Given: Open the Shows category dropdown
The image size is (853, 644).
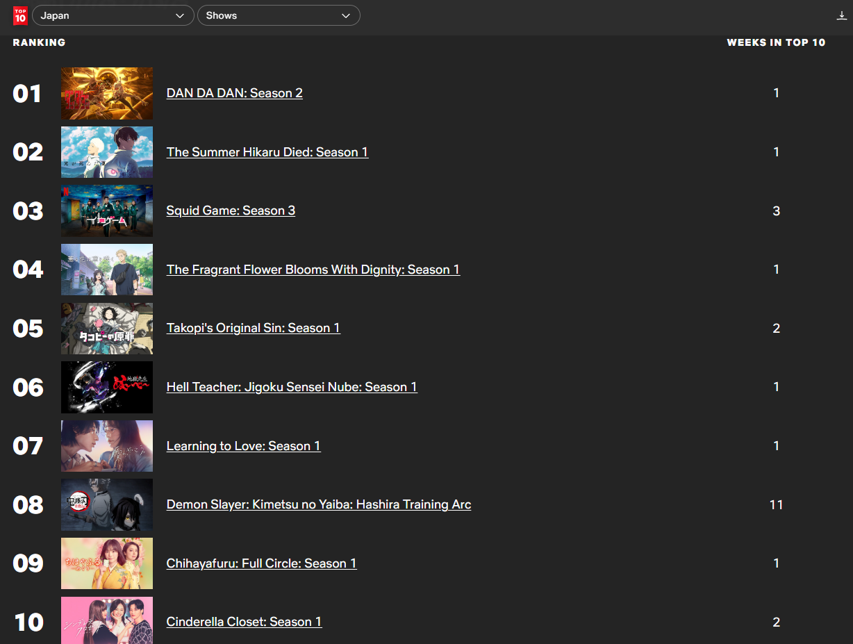Looking at the screenshot, I should (279, 15).
